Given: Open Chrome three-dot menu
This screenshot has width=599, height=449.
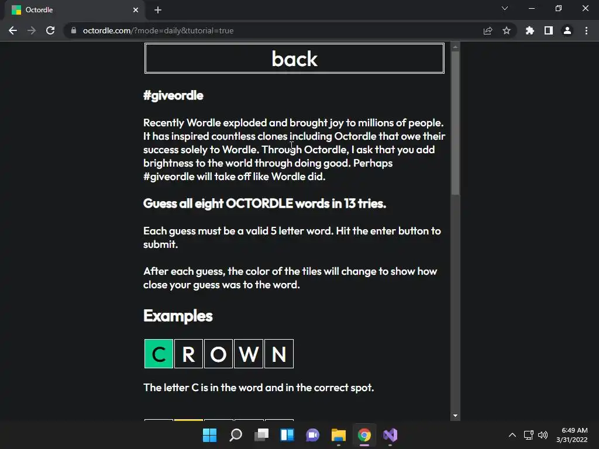Looking at the screenshot, I should tap(586, 30).
